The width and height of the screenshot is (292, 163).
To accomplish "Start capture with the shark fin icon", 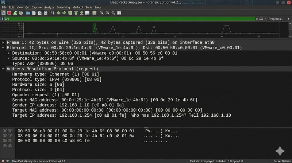I will pos(3,13).
